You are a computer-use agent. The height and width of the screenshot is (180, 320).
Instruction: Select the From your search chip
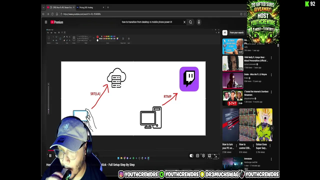click(236, 32)
